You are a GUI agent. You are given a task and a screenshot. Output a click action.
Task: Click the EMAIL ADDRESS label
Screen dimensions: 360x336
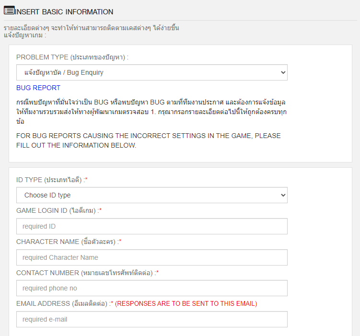64,303
